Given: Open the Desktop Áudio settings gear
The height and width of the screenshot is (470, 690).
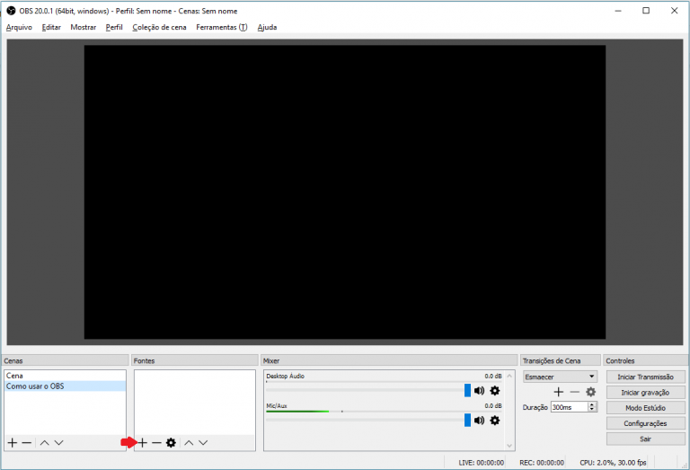Looking at the screenshot, I should pyautogui.click(x=494, y=391).
